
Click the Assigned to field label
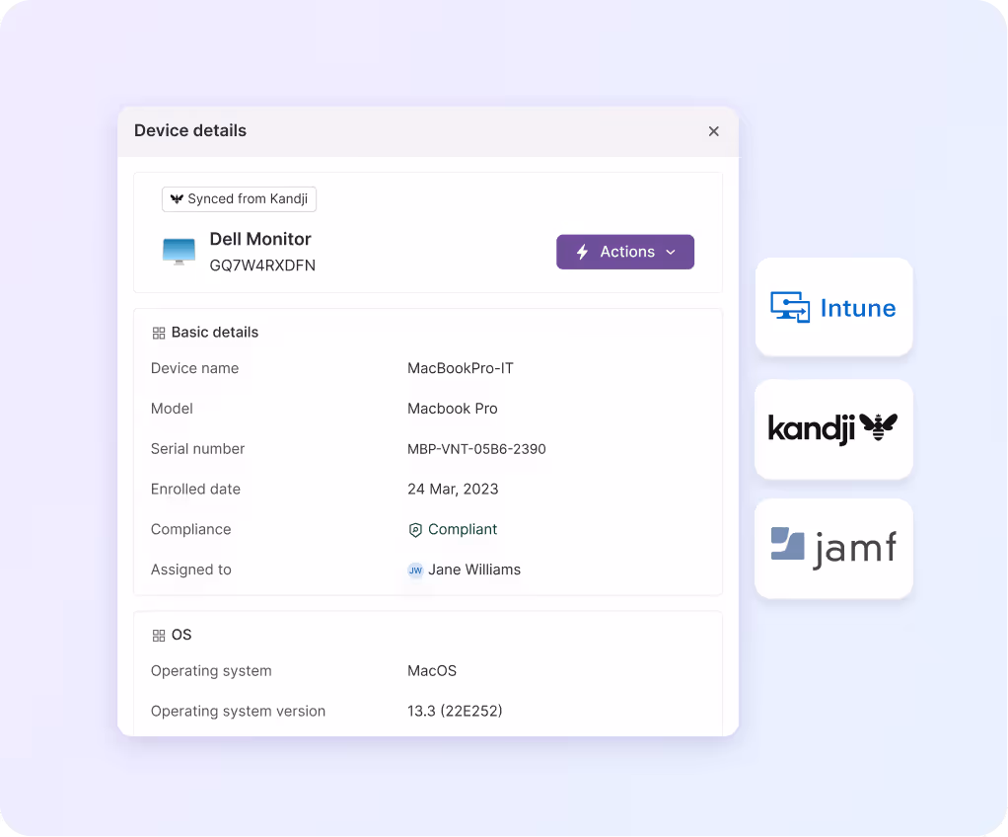click(191, 570)
